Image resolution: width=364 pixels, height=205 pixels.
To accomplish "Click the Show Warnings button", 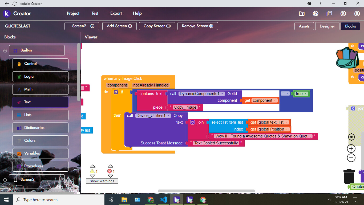I will point(102,181).
